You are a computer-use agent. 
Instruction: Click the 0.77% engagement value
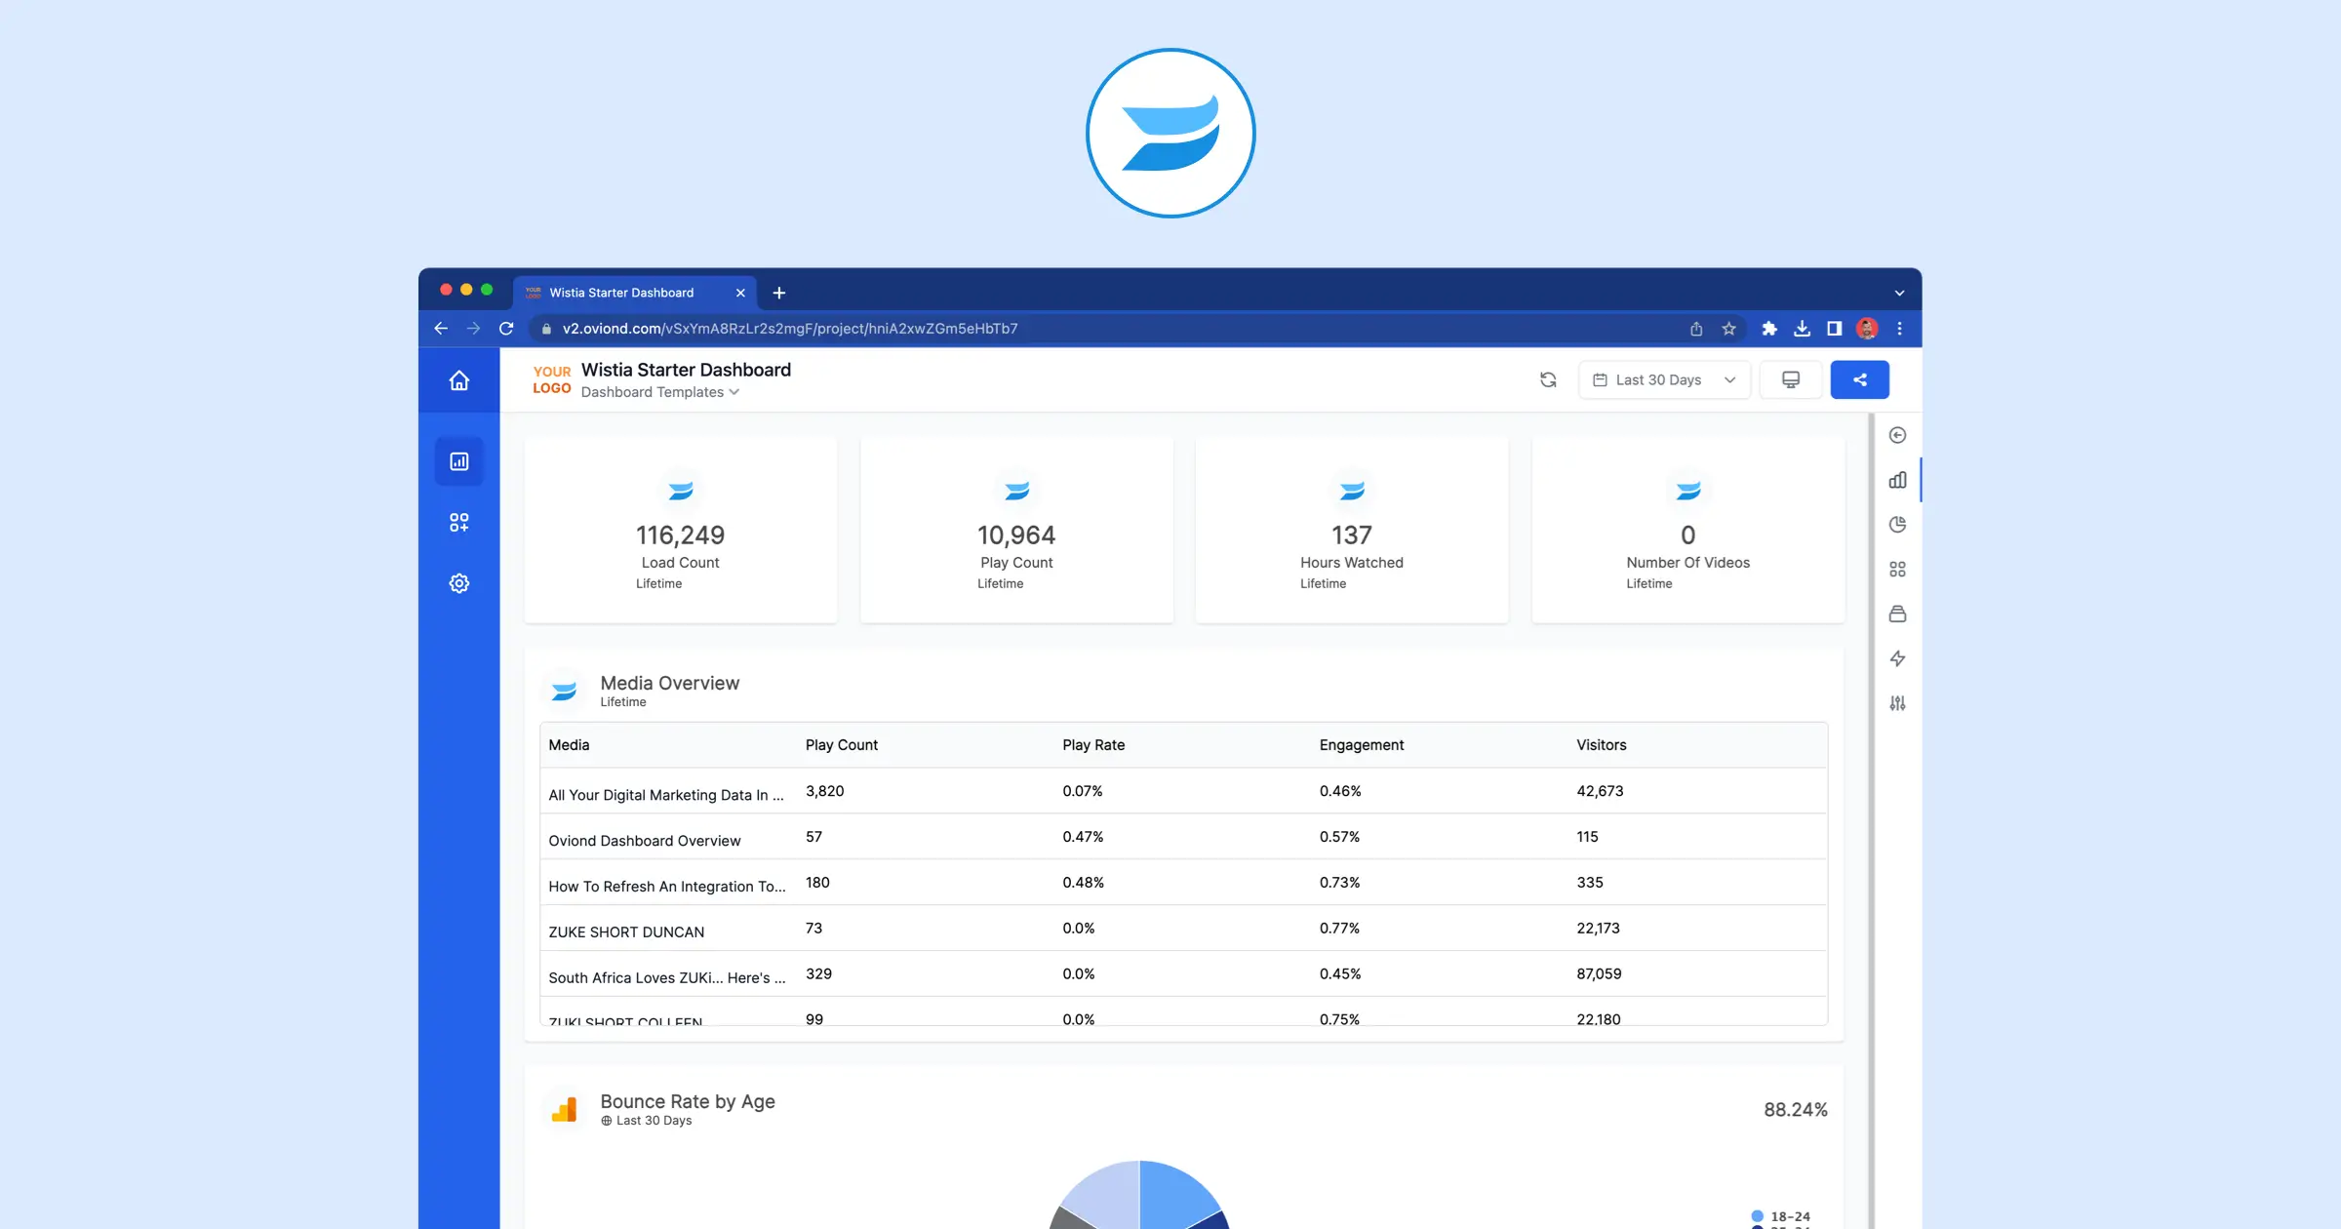point(1339,929)
